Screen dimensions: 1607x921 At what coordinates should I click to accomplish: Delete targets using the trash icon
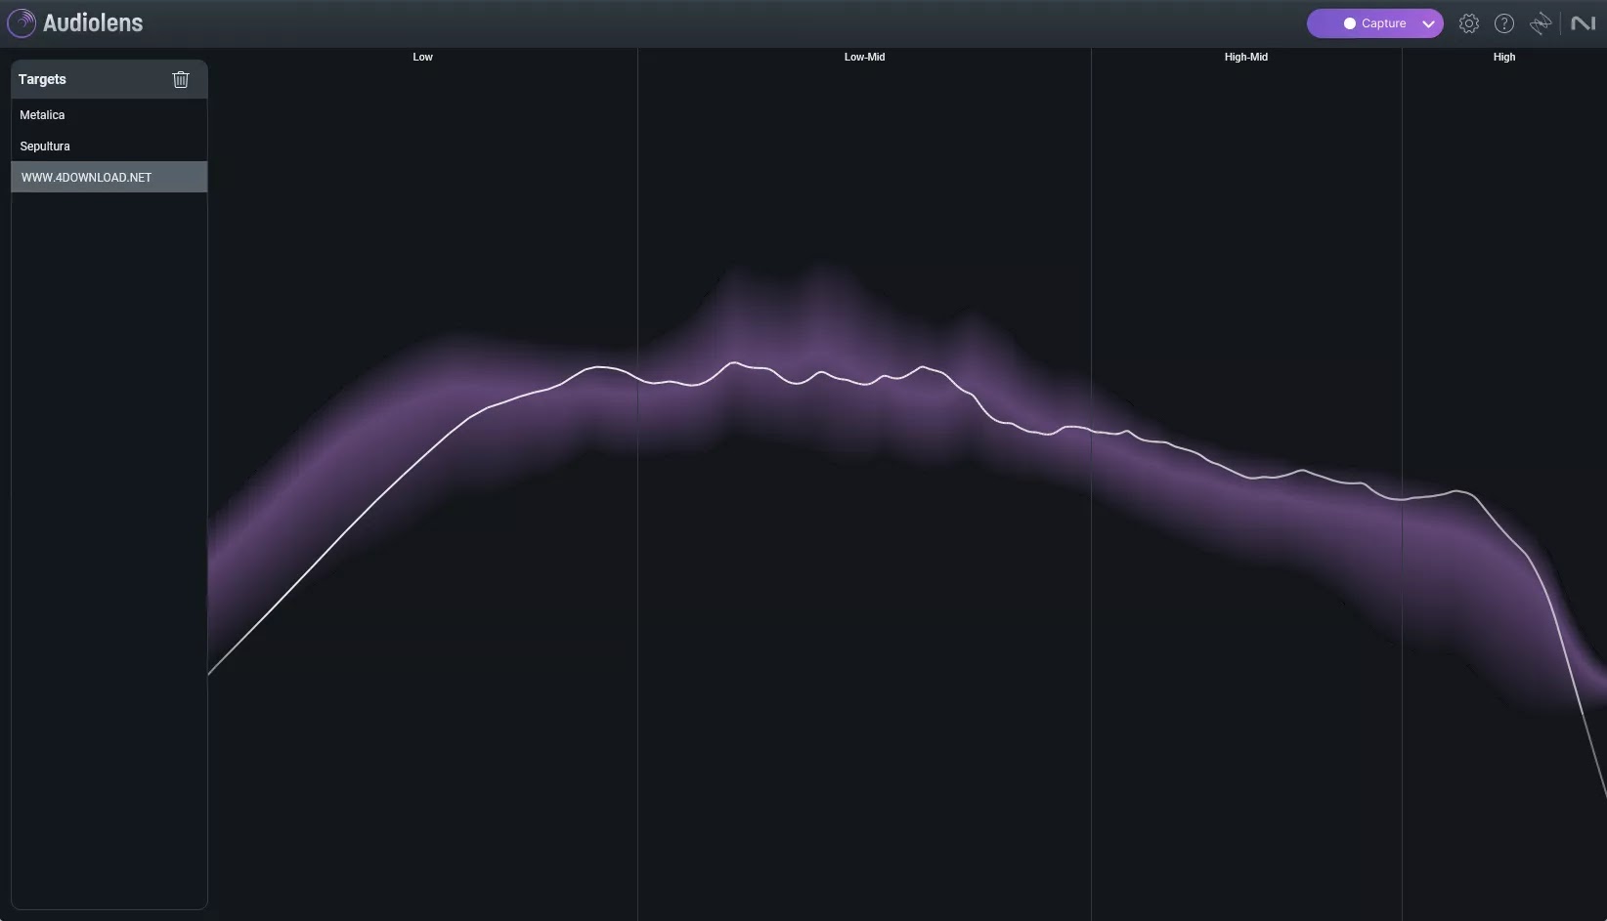(180, 79)
